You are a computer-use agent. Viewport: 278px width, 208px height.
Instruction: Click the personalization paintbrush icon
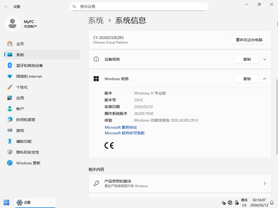click(10, 87)
